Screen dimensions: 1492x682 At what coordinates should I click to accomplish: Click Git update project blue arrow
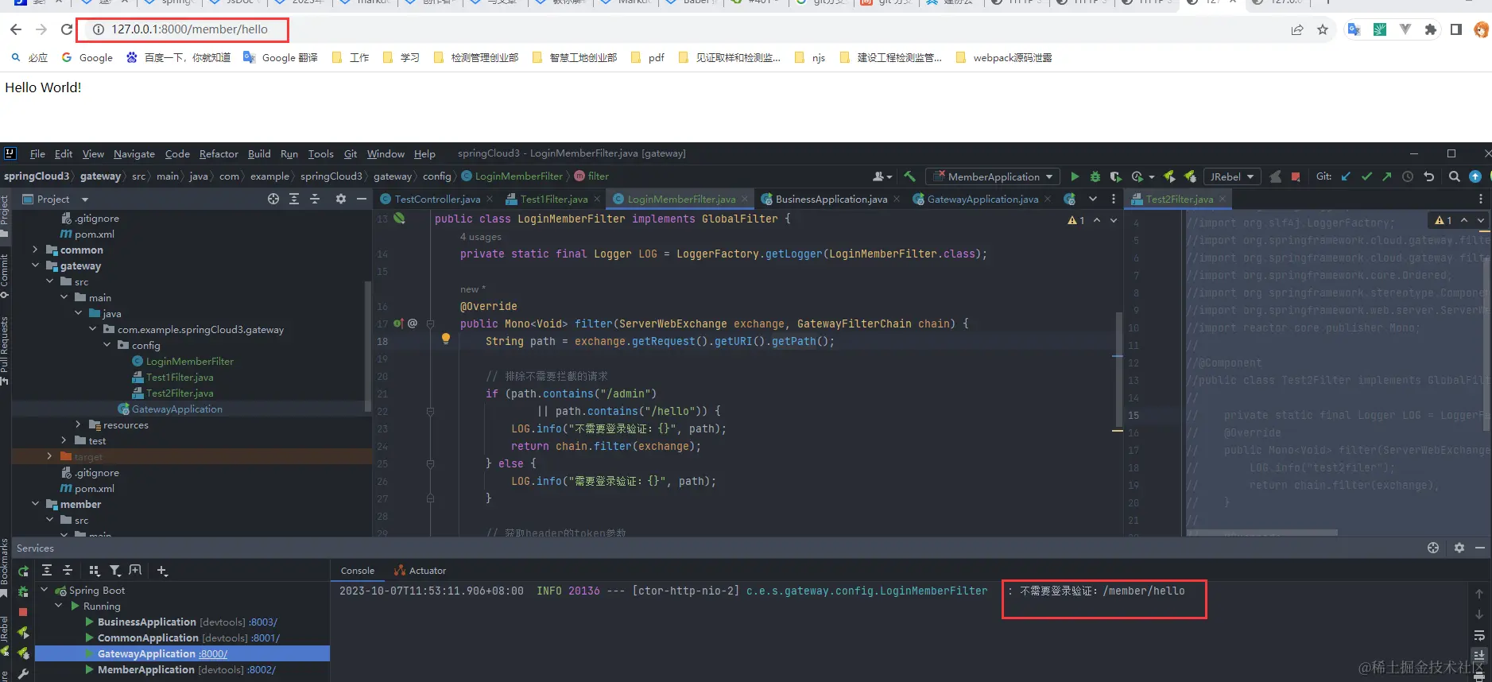pos(1346,176)
